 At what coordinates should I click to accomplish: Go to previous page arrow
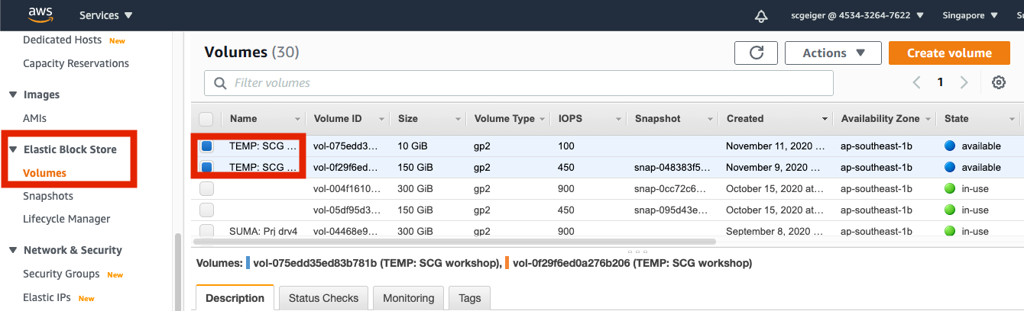[916, 82]
